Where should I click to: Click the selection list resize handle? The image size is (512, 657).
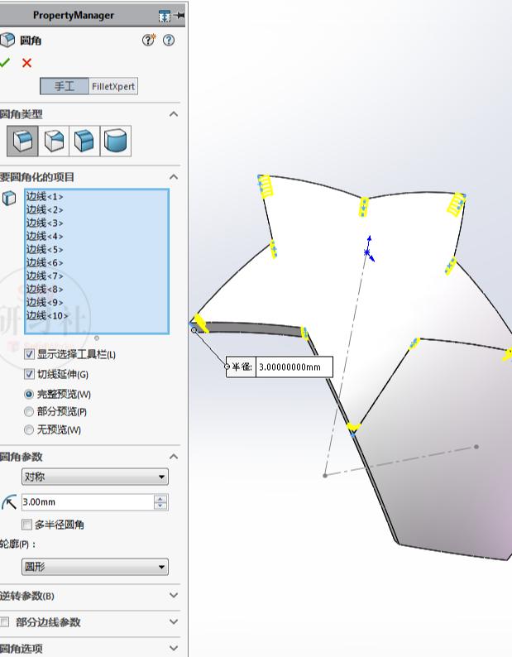pyautogui.click(x=97, y=338)
